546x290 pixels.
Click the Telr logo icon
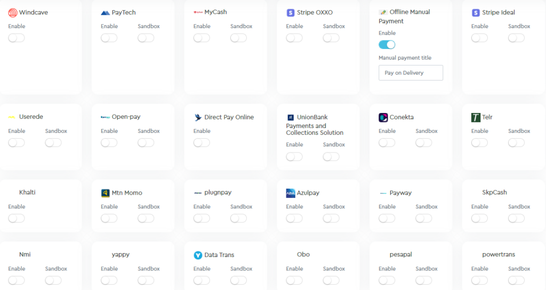pyautogui.click(x=476, y=117)
